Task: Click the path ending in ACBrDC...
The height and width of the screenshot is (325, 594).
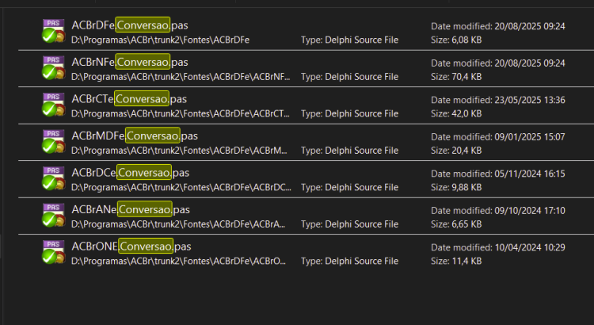Action: coord(181,187)
